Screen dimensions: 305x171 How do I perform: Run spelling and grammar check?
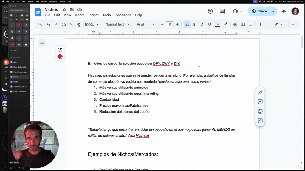point(71,24)
